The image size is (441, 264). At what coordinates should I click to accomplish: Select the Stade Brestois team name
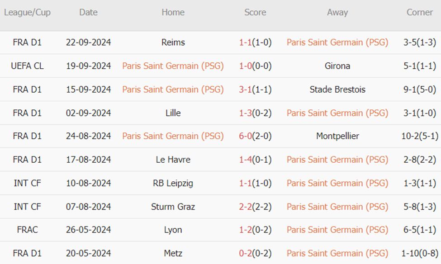click(337, 90)
